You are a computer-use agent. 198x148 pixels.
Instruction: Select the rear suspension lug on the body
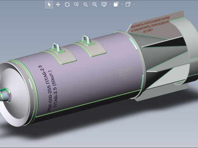point(87,39)
